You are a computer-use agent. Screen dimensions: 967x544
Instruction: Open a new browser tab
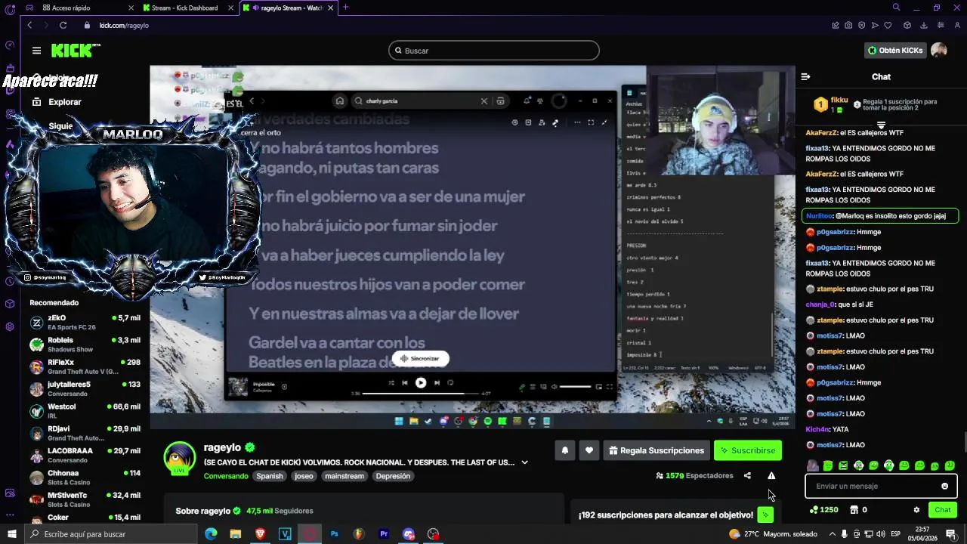pyautogui.click(x=345, y=8)
